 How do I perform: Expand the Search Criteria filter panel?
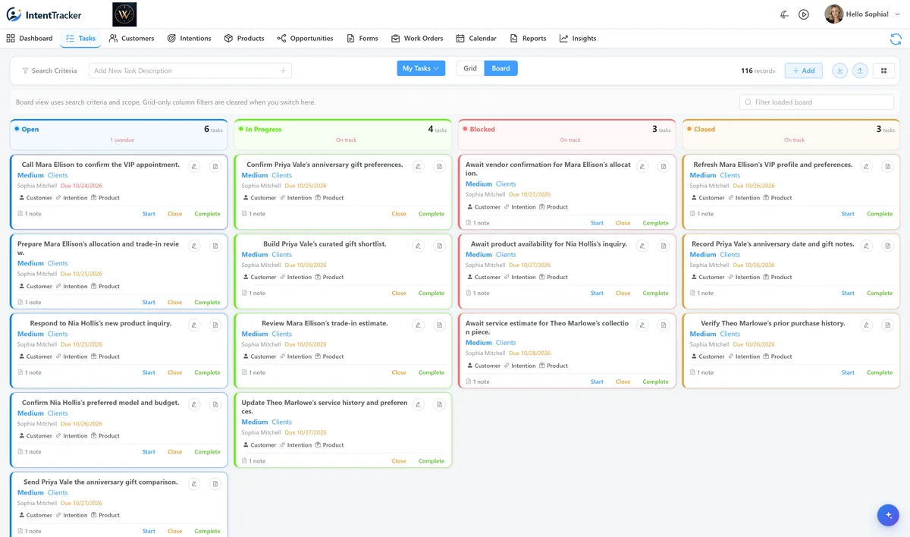point(49,71)
